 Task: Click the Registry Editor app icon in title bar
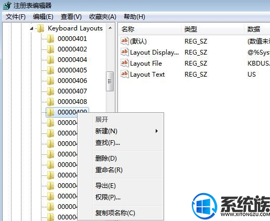[7, 5]
